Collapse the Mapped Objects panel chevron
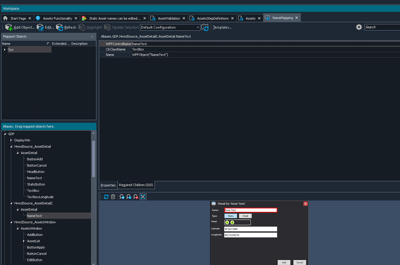This screenshot has width=400, height=265. click(92, 36)
